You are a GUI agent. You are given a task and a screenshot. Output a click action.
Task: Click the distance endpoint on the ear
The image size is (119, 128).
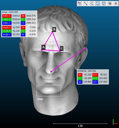[x=85, y=48]
